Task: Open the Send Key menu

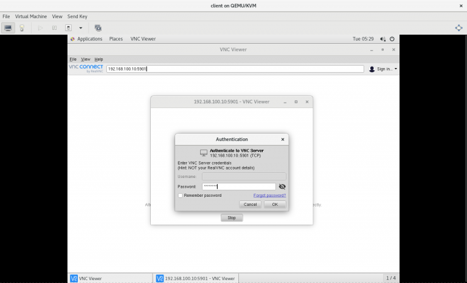Action: pyautogui.click(x=77, y=16)
